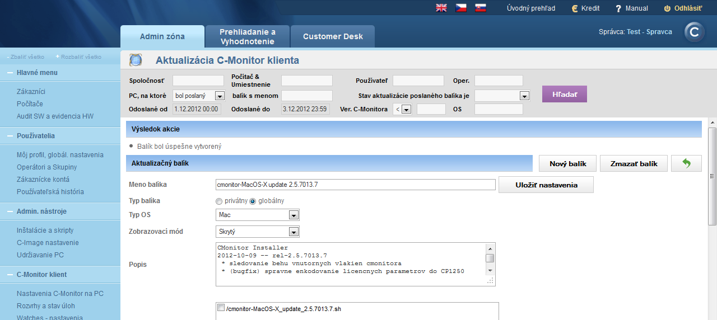
Task: Open Prehliadanie a Vyhodnotenie tab
Action: point(247,36)
